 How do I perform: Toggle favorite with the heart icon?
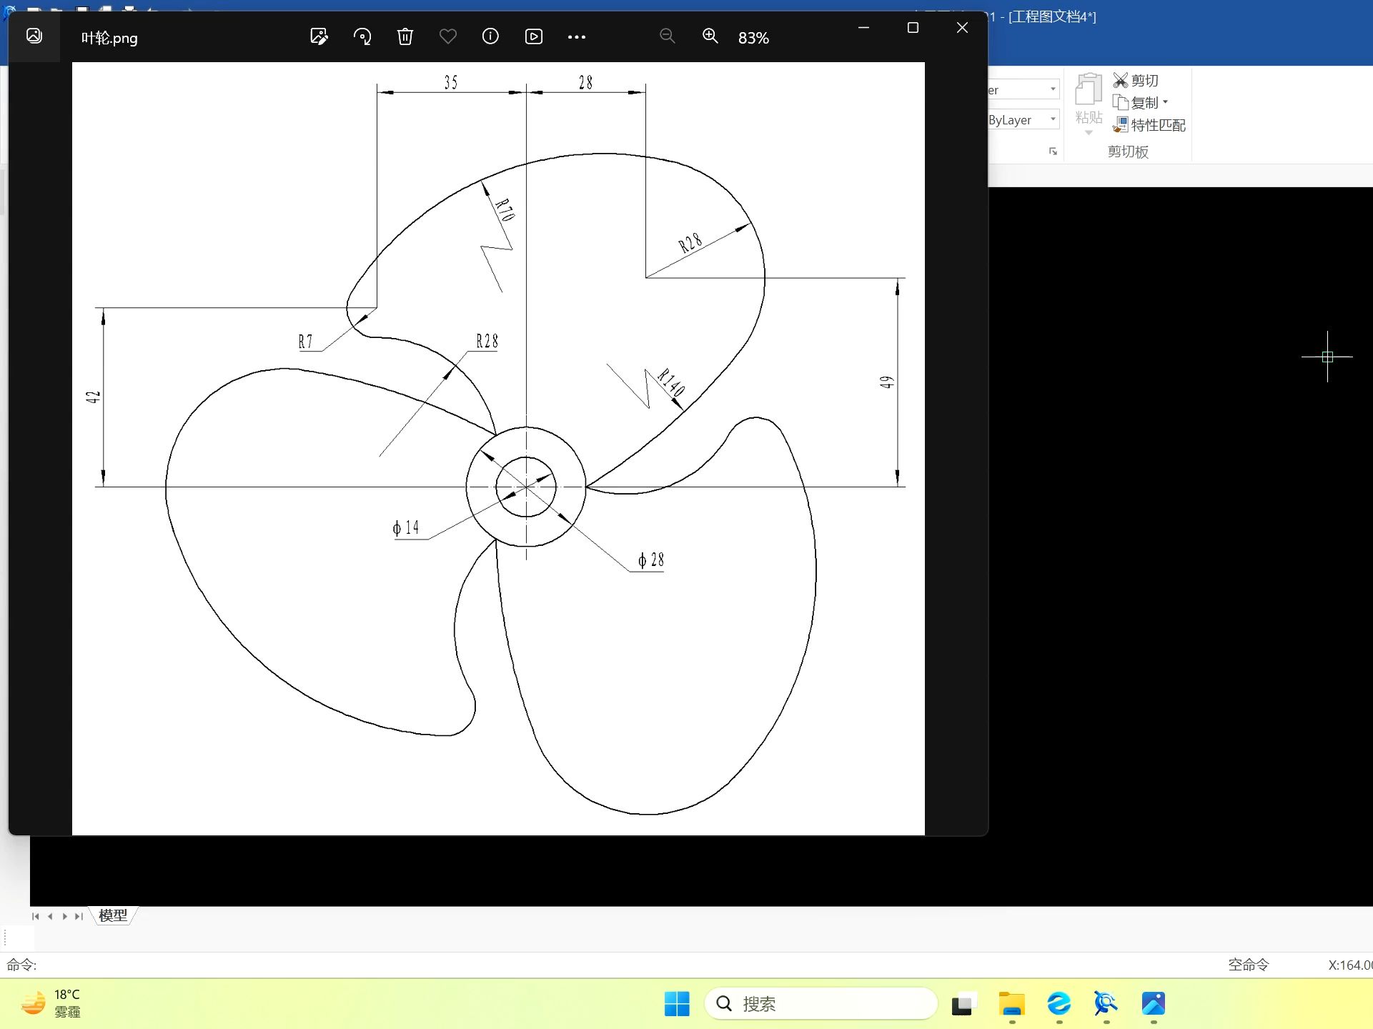[x=448, y=36]
